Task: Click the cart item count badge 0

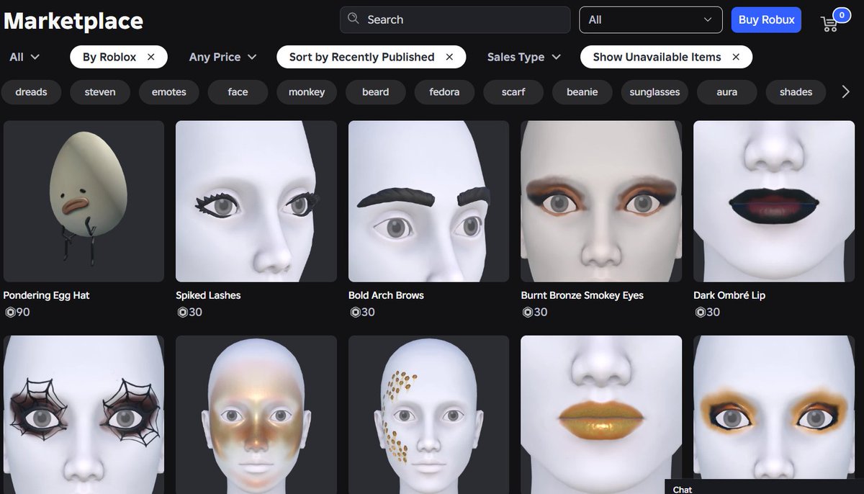Action: point(841,14)
